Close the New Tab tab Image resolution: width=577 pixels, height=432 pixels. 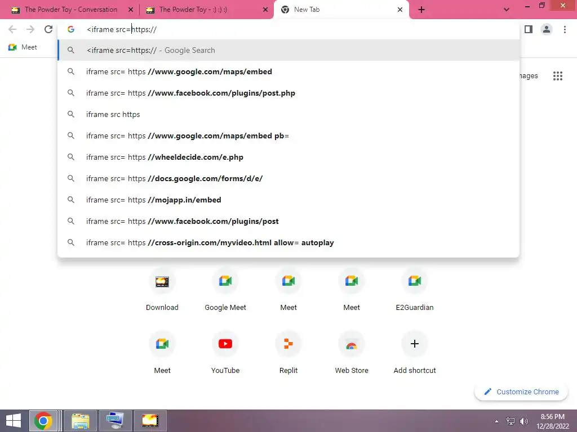pyautogui.click(x=400, y=10)
